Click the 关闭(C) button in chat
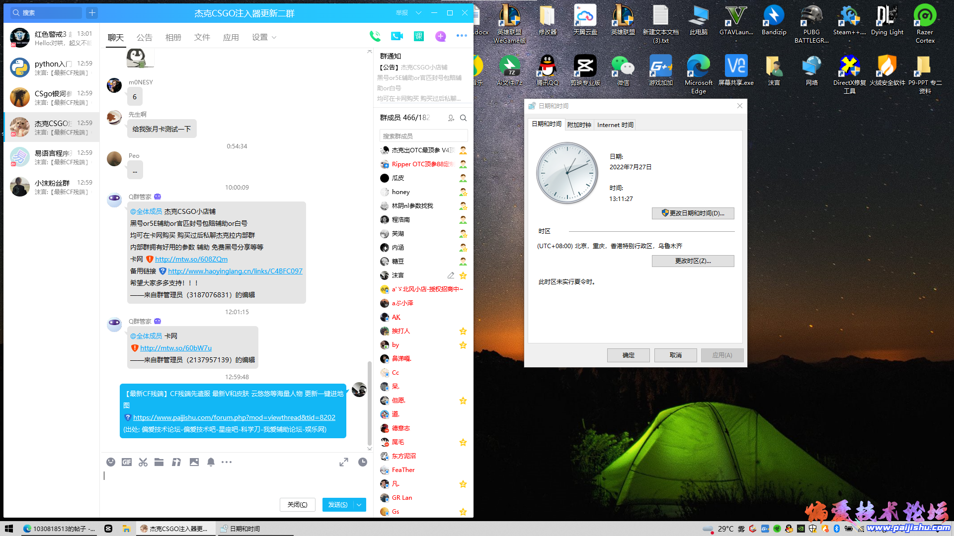954x536 pixels. click(x=297, y=505)
